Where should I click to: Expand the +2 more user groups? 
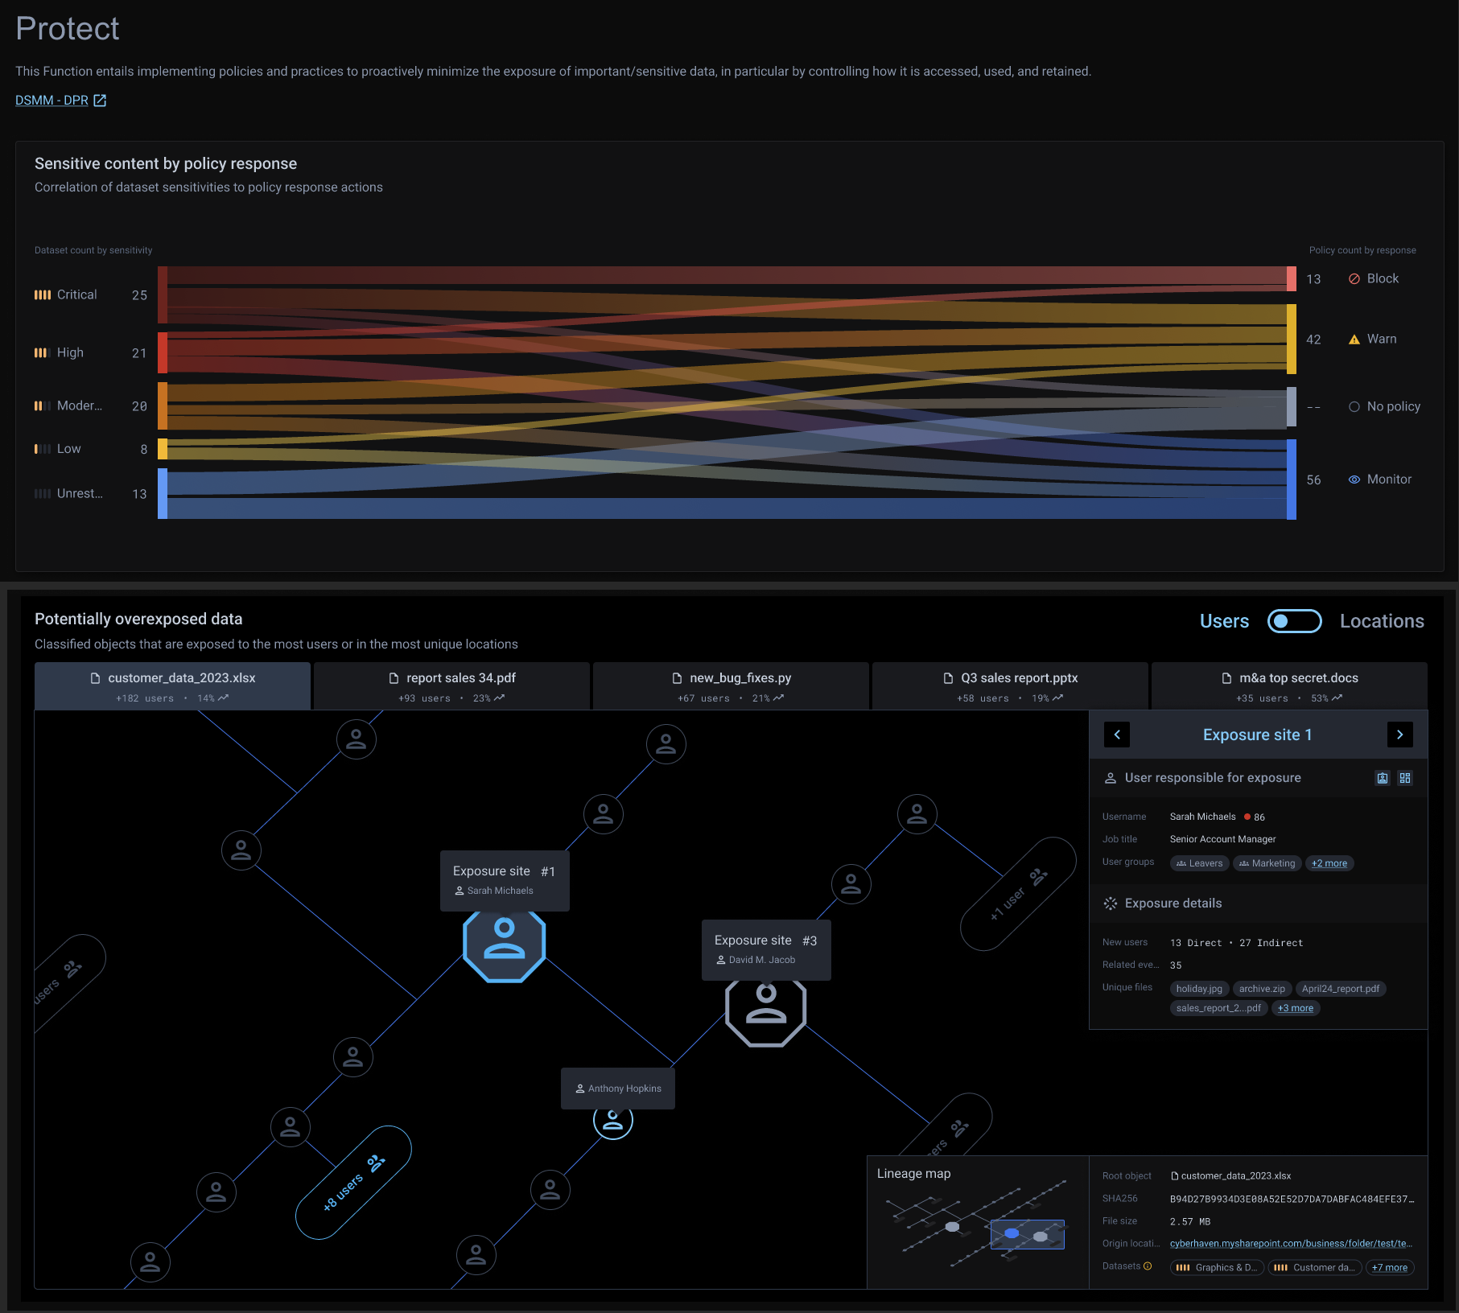pos(1329,863)
